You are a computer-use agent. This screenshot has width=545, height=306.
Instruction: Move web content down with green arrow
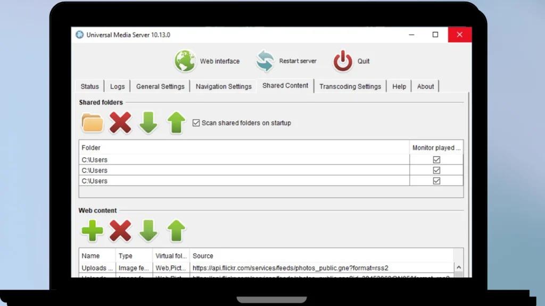148,231
